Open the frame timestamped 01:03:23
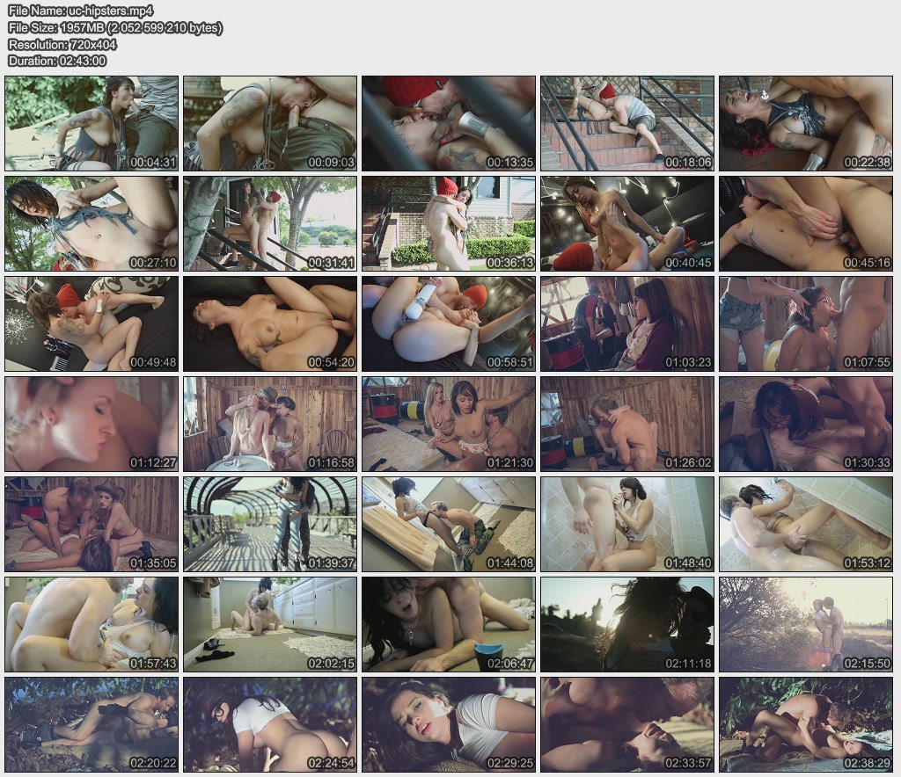 tap(626, 323)
